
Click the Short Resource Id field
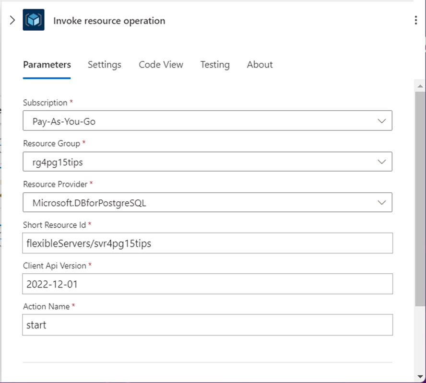point(207,244)
